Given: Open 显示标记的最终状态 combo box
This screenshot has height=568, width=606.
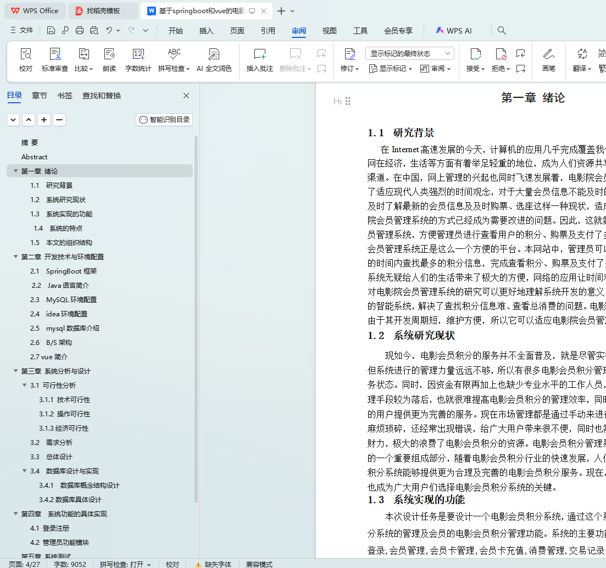Looking at the screenshot, I should tap(410, 53).
